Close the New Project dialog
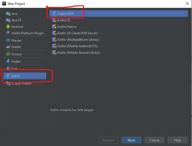 coord(187,4)
